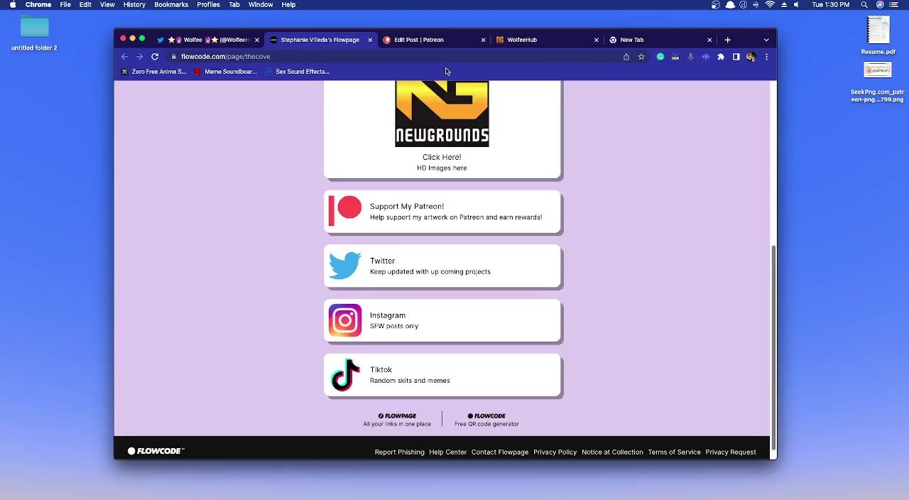
Task: Open the Chrome profile avatar menu
Action: point(751,57)
